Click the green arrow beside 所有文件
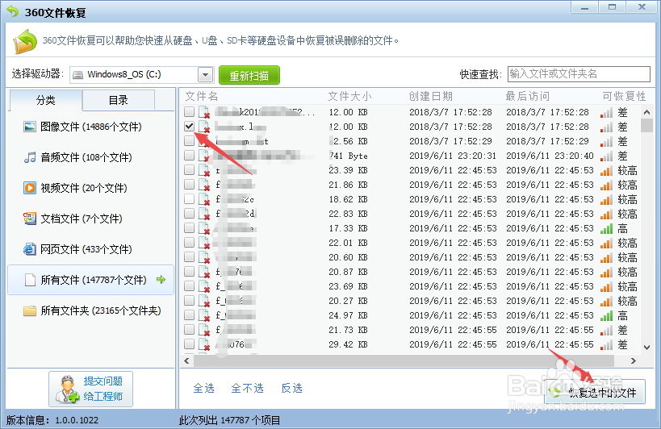 click(161, 280)
